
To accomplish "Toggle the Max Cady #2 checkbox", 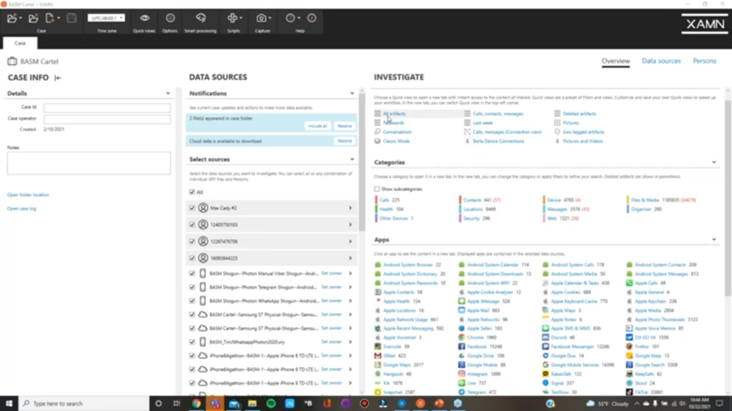I will tap(192, 208).
